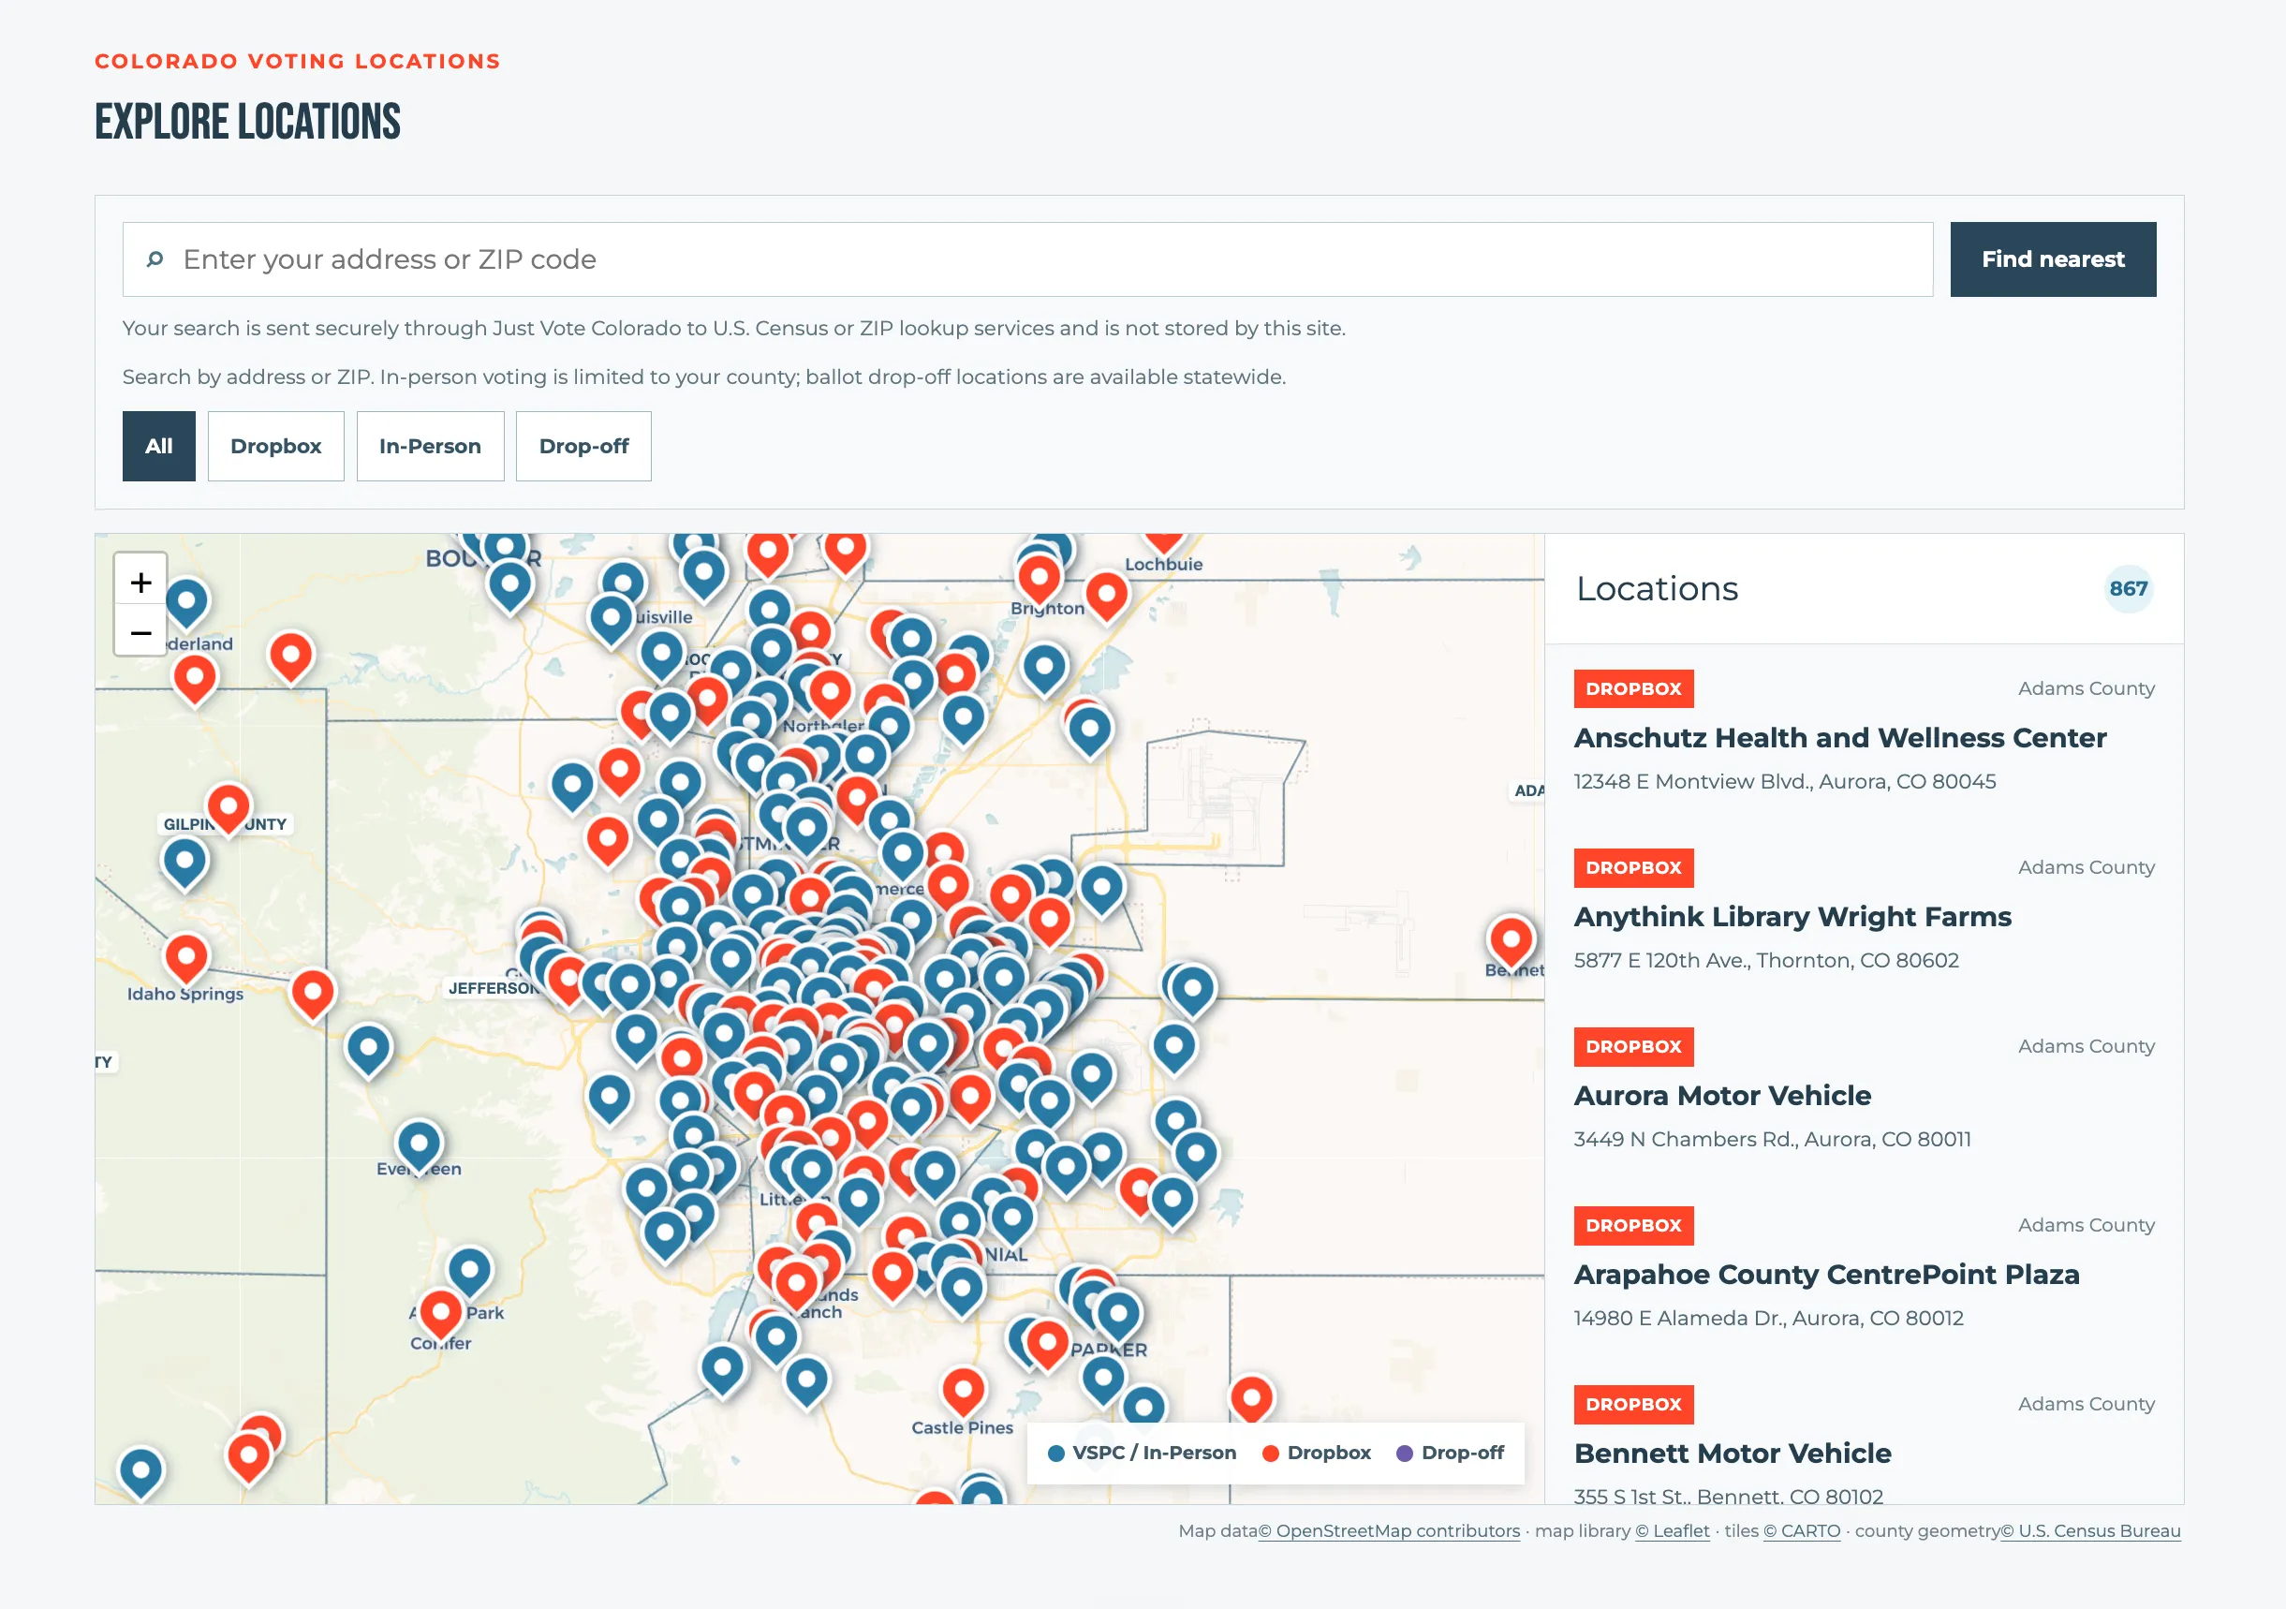Click address 3449 N Chambers Rd., Aurora
Image resolution: width=2286 pixels, height=1609 pixels.
(1772, 1140)
